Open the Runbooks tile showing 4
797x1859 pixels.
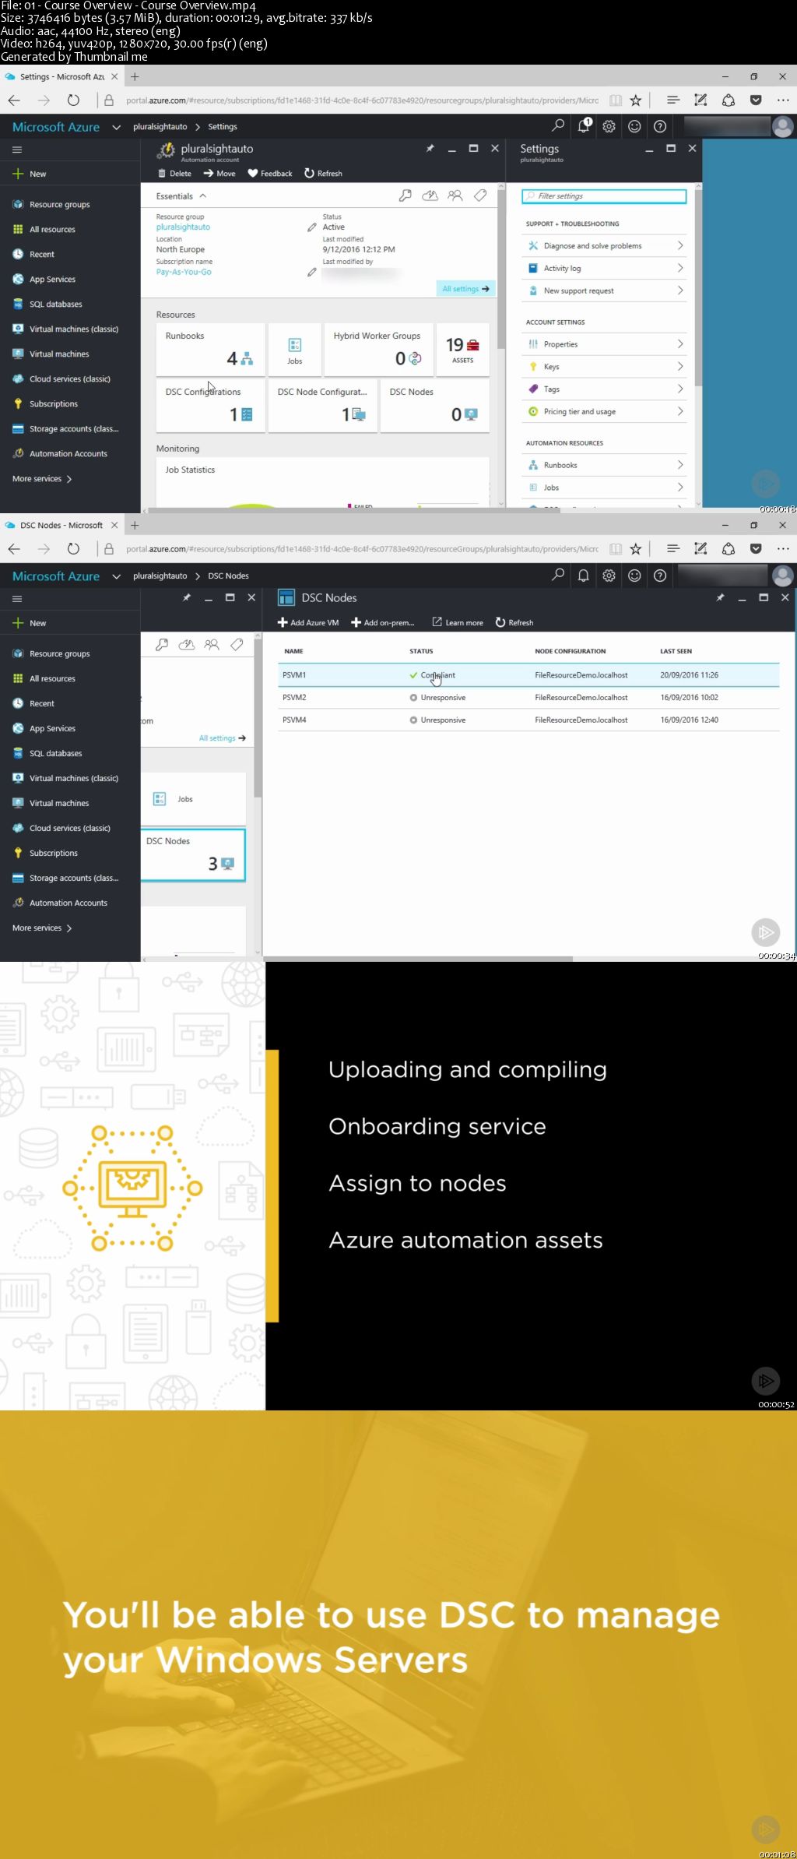(x=210, y=349)
